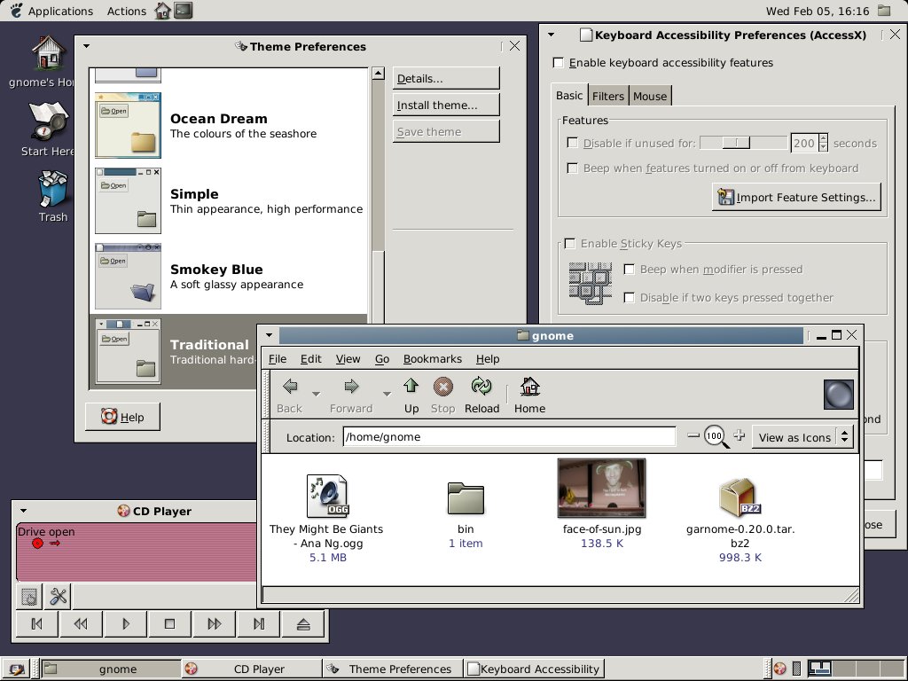Image resolution: width=908 pixels, height=681 pixels.
Task: Click the show desktop button in bottom panel
Action: point(16,669)
